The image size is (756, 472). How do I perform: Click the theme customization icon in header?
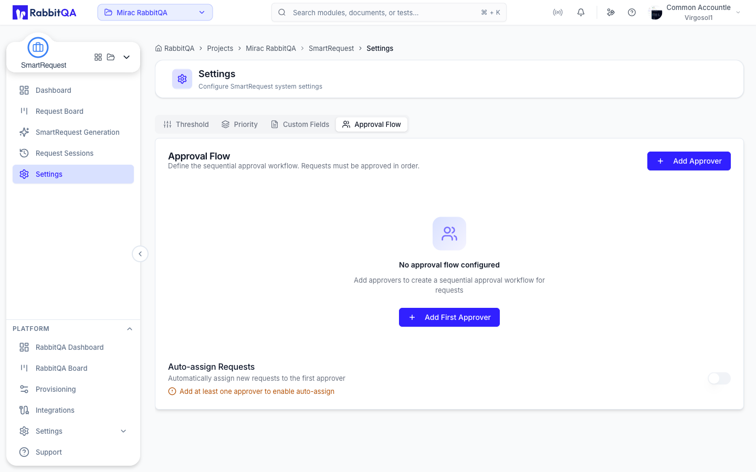(x=611, y=13)
